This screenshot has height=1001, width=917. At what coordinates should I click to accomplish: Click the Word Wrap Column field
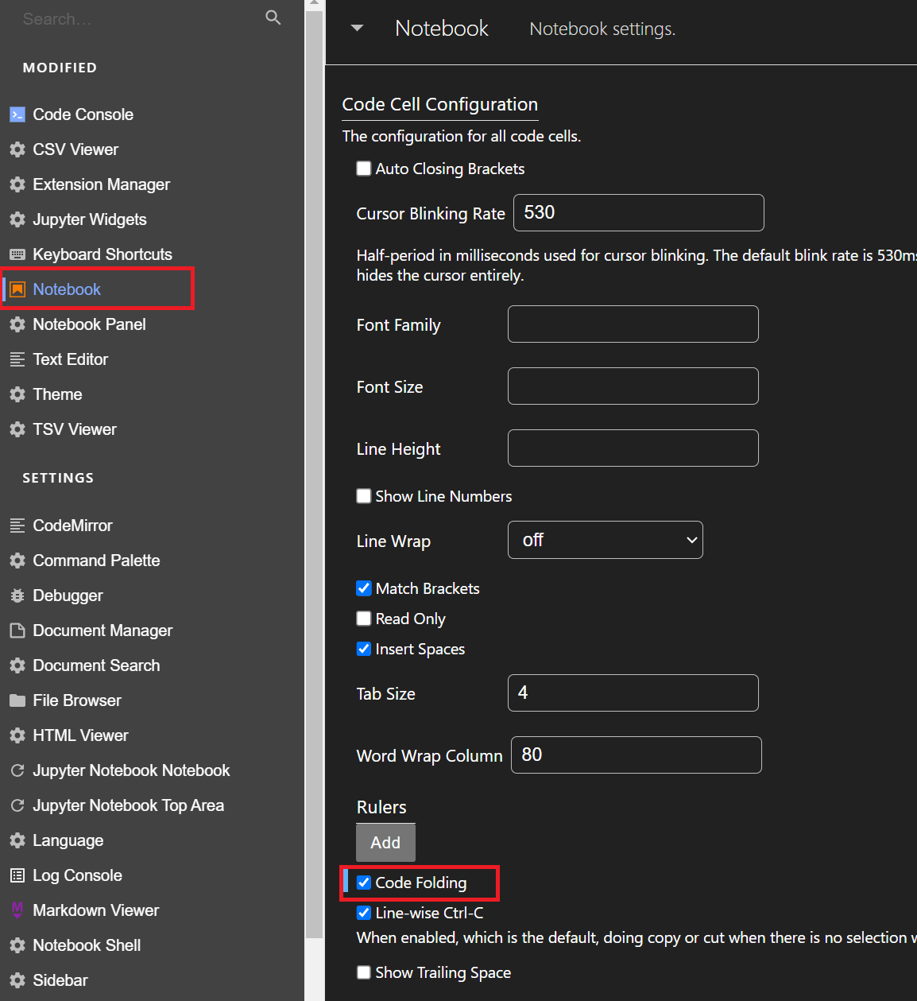(x=636, y=755)
